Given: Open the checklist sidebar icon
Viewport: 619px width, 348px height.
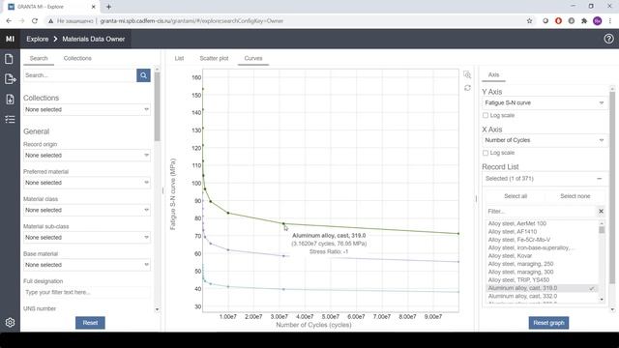Looking at the screenshot, I should point(10,119).
